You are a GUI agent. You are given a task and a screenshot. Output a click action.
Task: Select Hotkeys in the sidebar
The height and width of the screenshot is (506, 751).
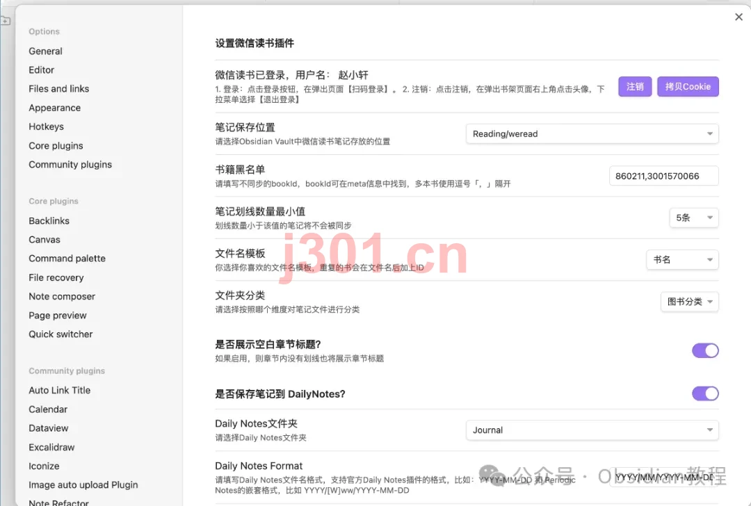(46, 126)
